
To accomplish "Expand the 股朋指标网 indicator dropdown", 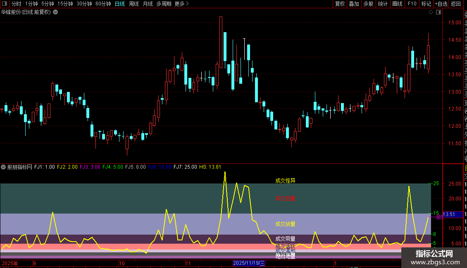I will tap(3, 167).
